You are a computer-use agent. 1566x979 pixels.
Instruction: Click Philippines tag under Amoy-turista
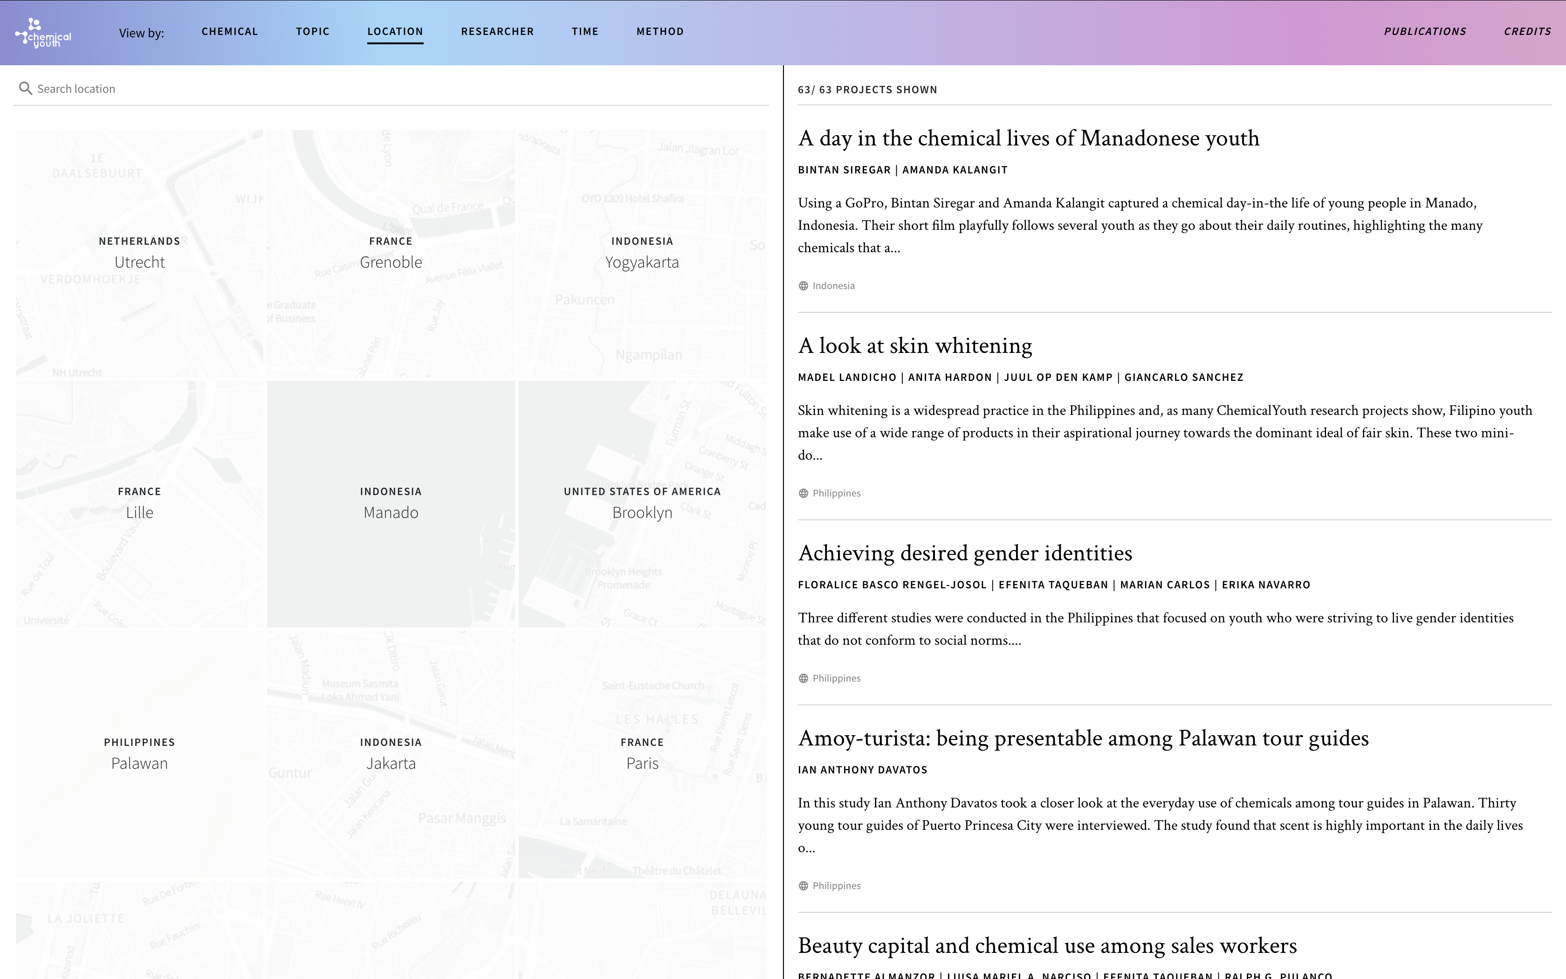coord(837,885)
